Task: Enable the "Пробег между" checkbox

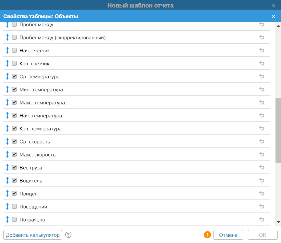Action: (x=14, y=24)
